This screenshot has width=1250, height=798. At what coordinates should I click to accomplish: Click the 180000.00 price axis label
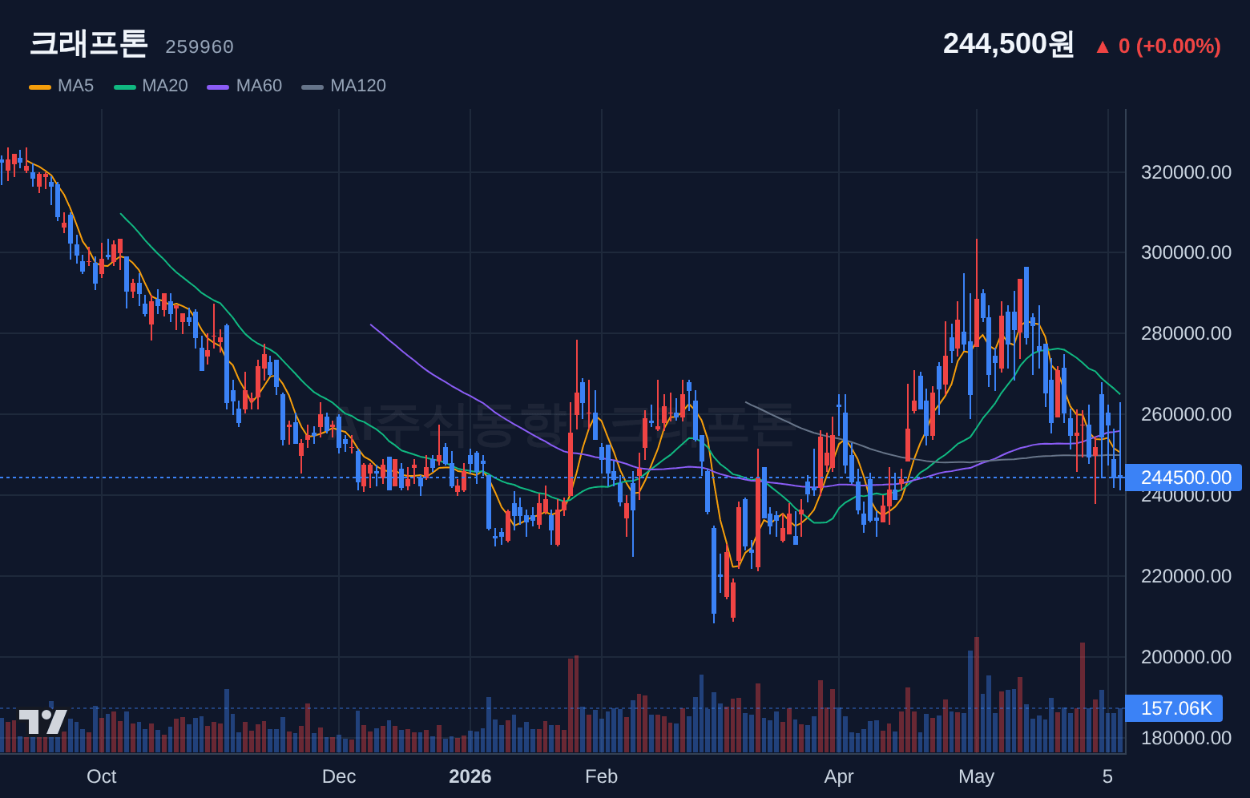(1186, 738)
